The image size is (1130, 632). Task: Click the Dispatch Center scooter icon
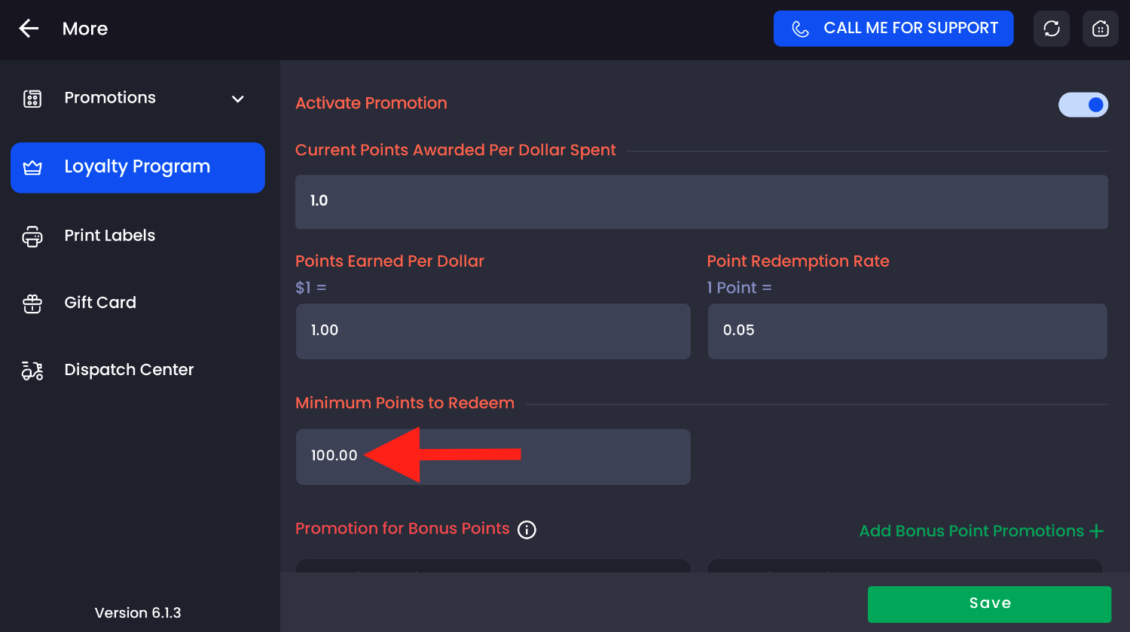tap(32, 371)
